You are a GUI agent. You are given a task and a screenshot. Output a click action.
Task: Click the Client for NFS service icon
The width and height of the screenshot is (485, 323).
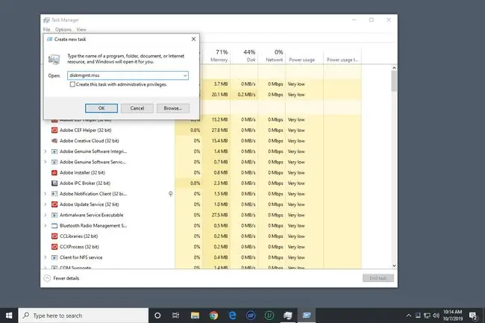[54, 257]
